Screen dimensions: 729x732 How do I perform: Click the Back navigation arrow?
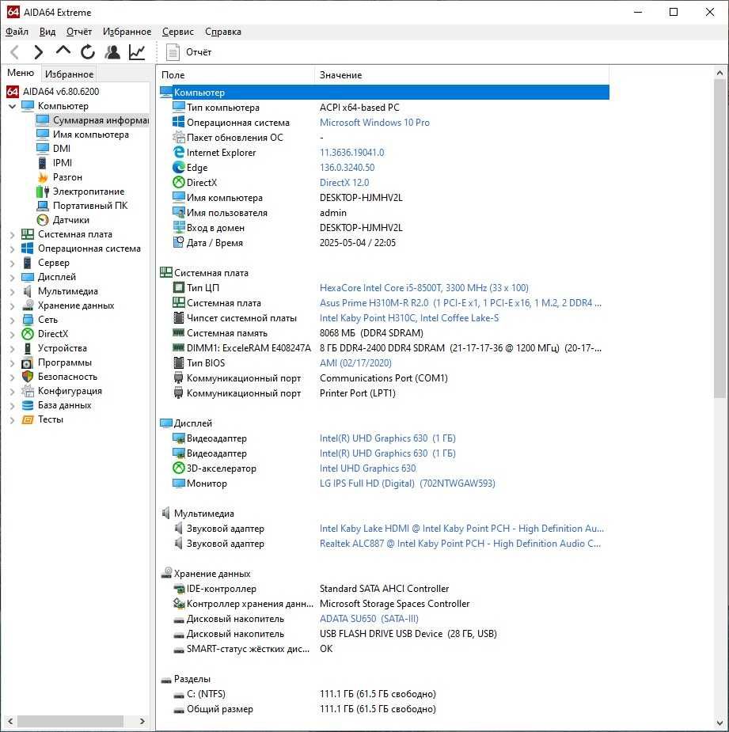pos(15,52)
